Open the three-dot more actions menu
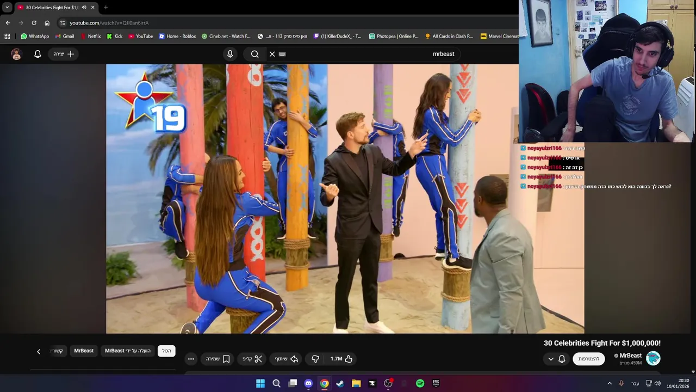 pyautogui.click(x=191, y=359)
